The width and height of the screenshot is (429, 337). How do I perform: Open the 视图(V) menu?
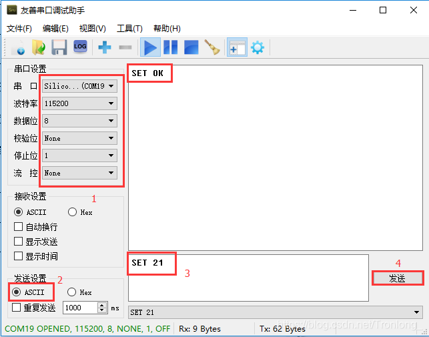point(93,29)
